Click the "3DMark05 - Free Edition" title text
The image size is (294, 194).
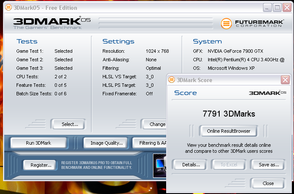tap(45, 8)
